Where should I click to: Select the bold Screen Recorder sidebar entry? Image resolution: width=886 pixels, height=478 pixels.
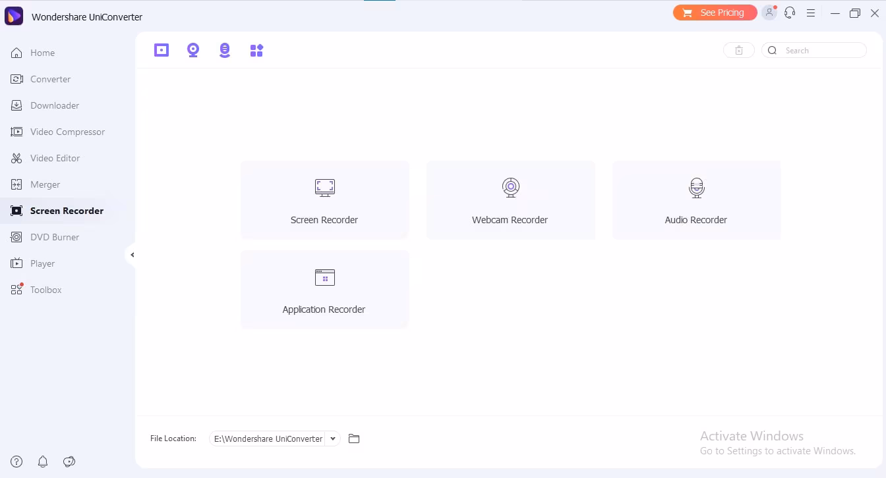67,211
